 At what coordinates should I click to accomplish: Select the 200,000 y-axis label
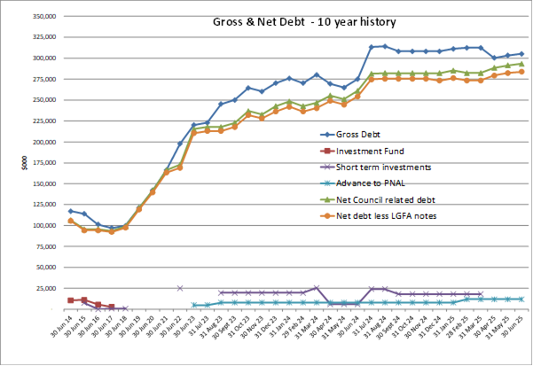44,142
